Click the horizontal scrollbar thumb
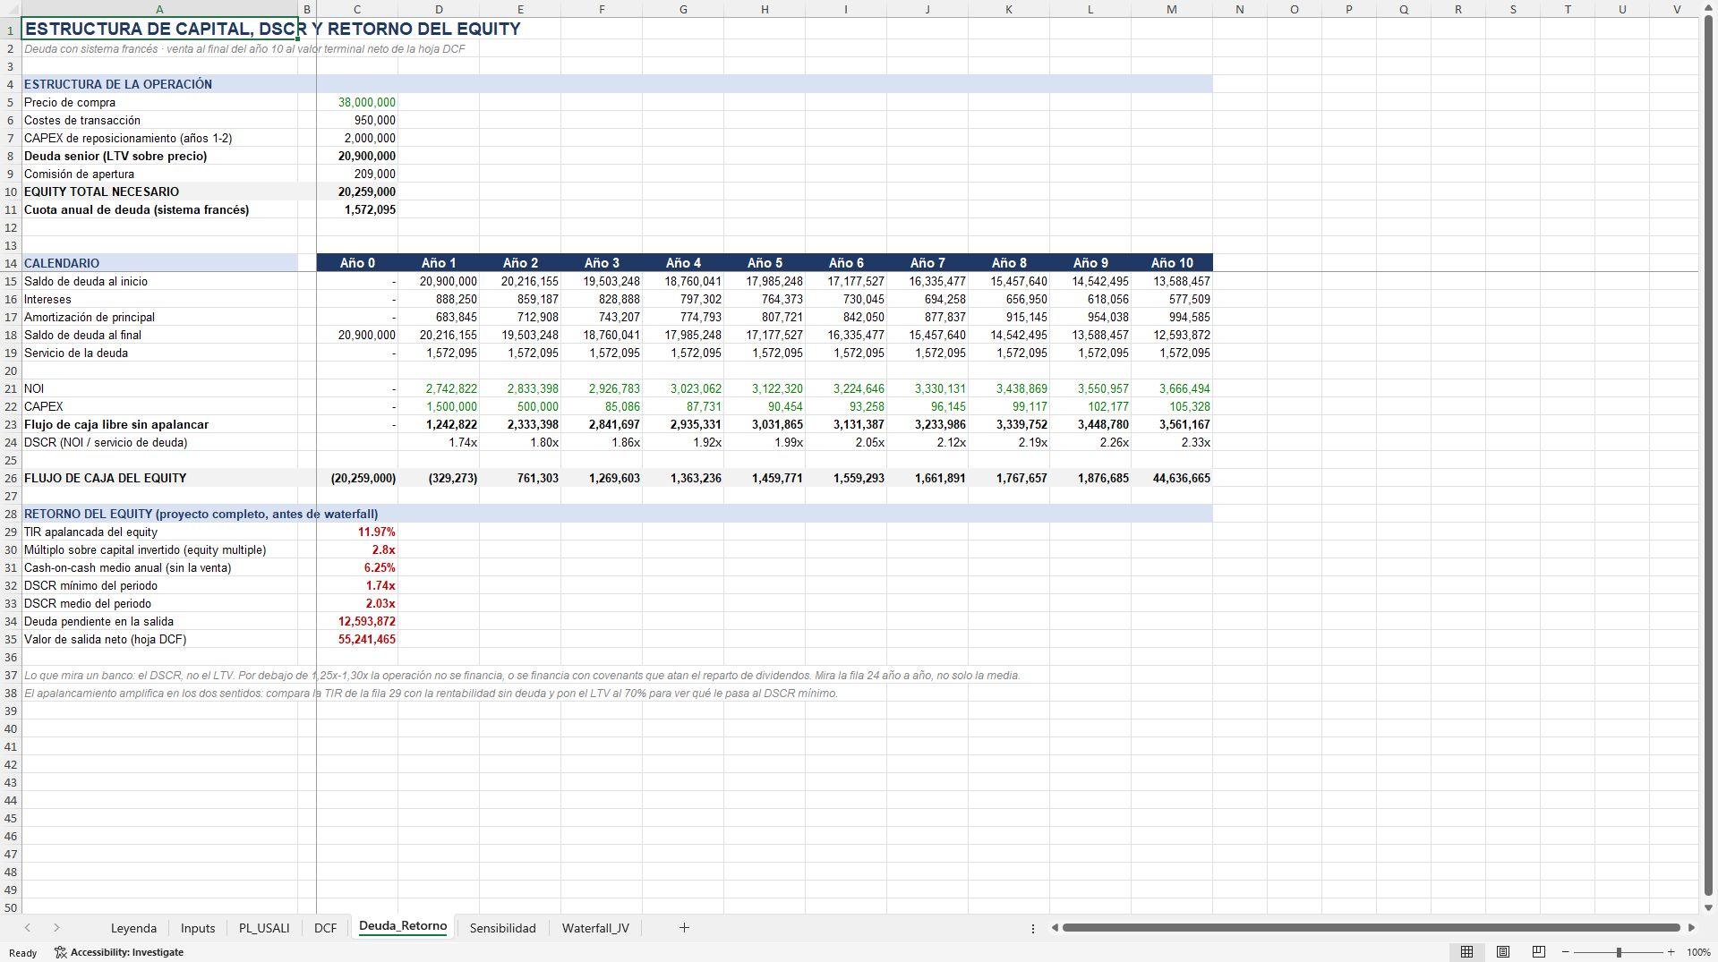The image size is (1718, 962). (1371, 928)
